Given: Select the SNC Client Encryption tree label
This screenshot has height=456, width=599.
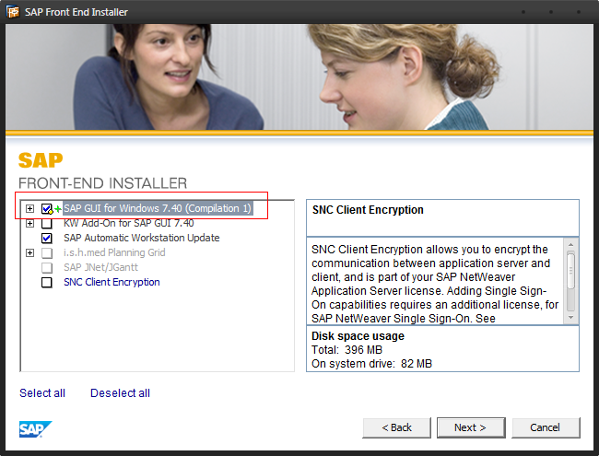Looking at the screenshot, I should click(112, 283).
